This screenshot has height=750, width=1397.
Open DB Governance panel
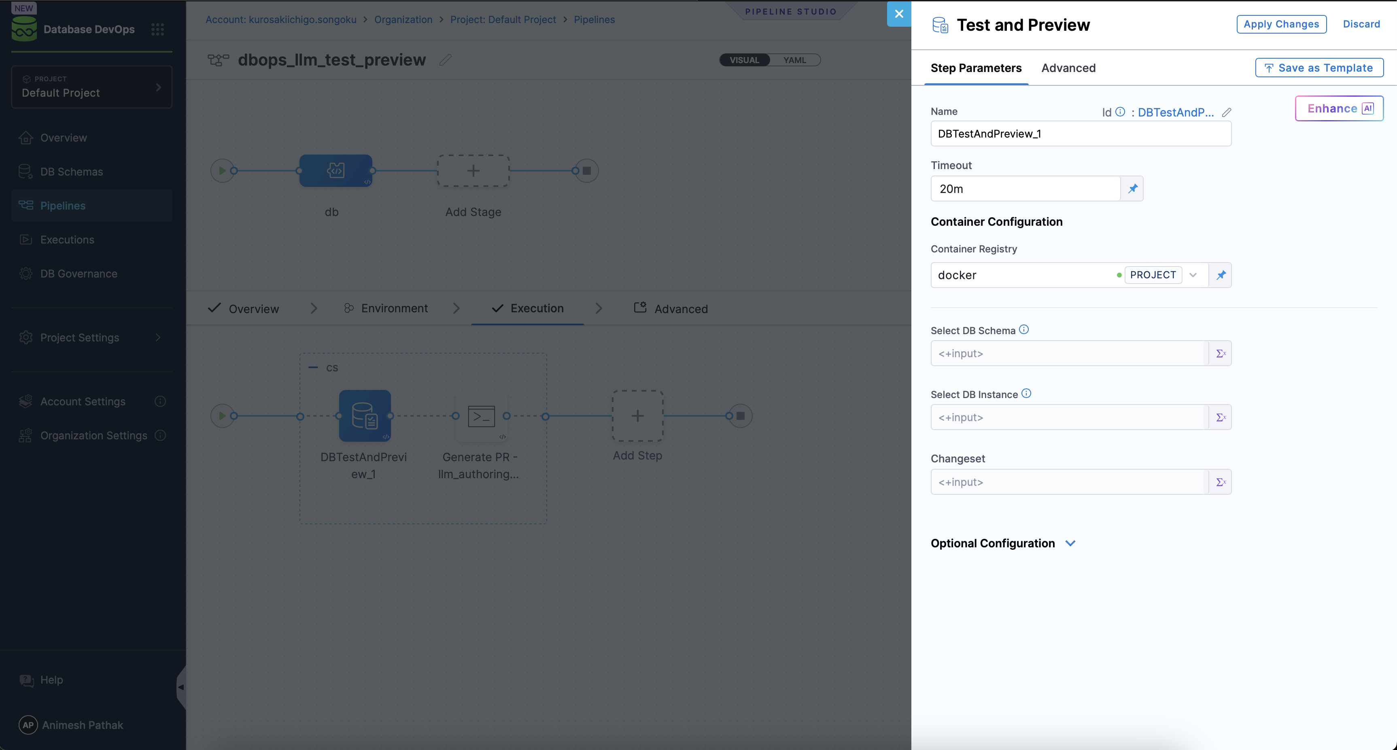click(x=79, y=273)
